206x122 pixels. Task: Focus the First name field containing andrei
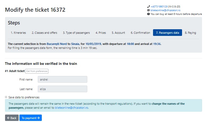pyautogui.click(x=63, y=79)
